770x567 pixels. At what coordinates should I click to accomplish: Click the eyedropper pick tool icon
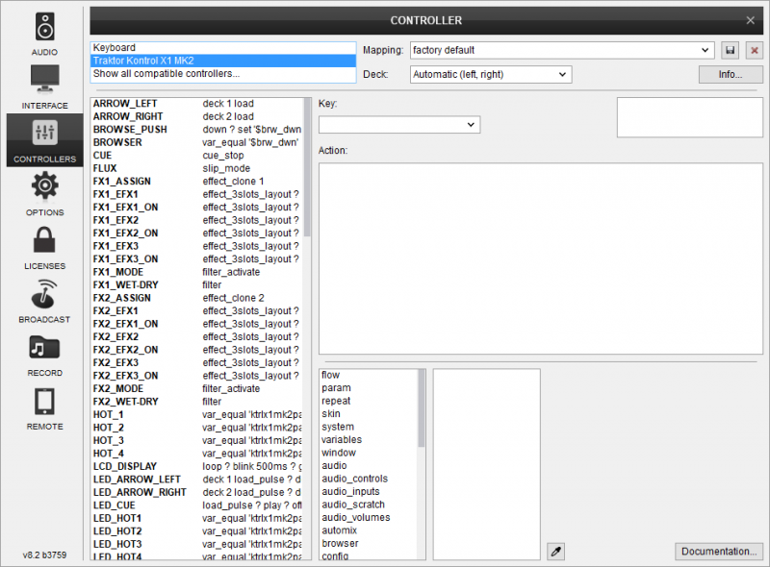coord(554,551)
